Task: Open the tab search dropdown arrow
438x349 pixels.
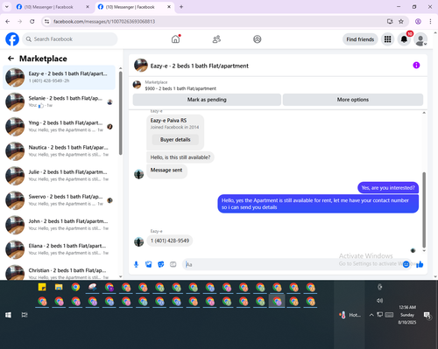Action: [x=6, y=7]
